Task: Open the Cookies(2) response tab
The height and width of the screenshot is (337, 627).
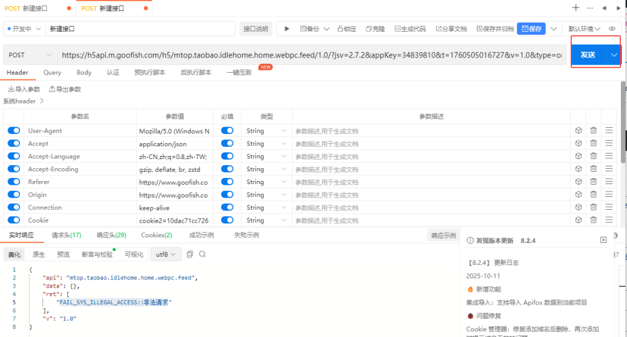Action: point(156,235)
